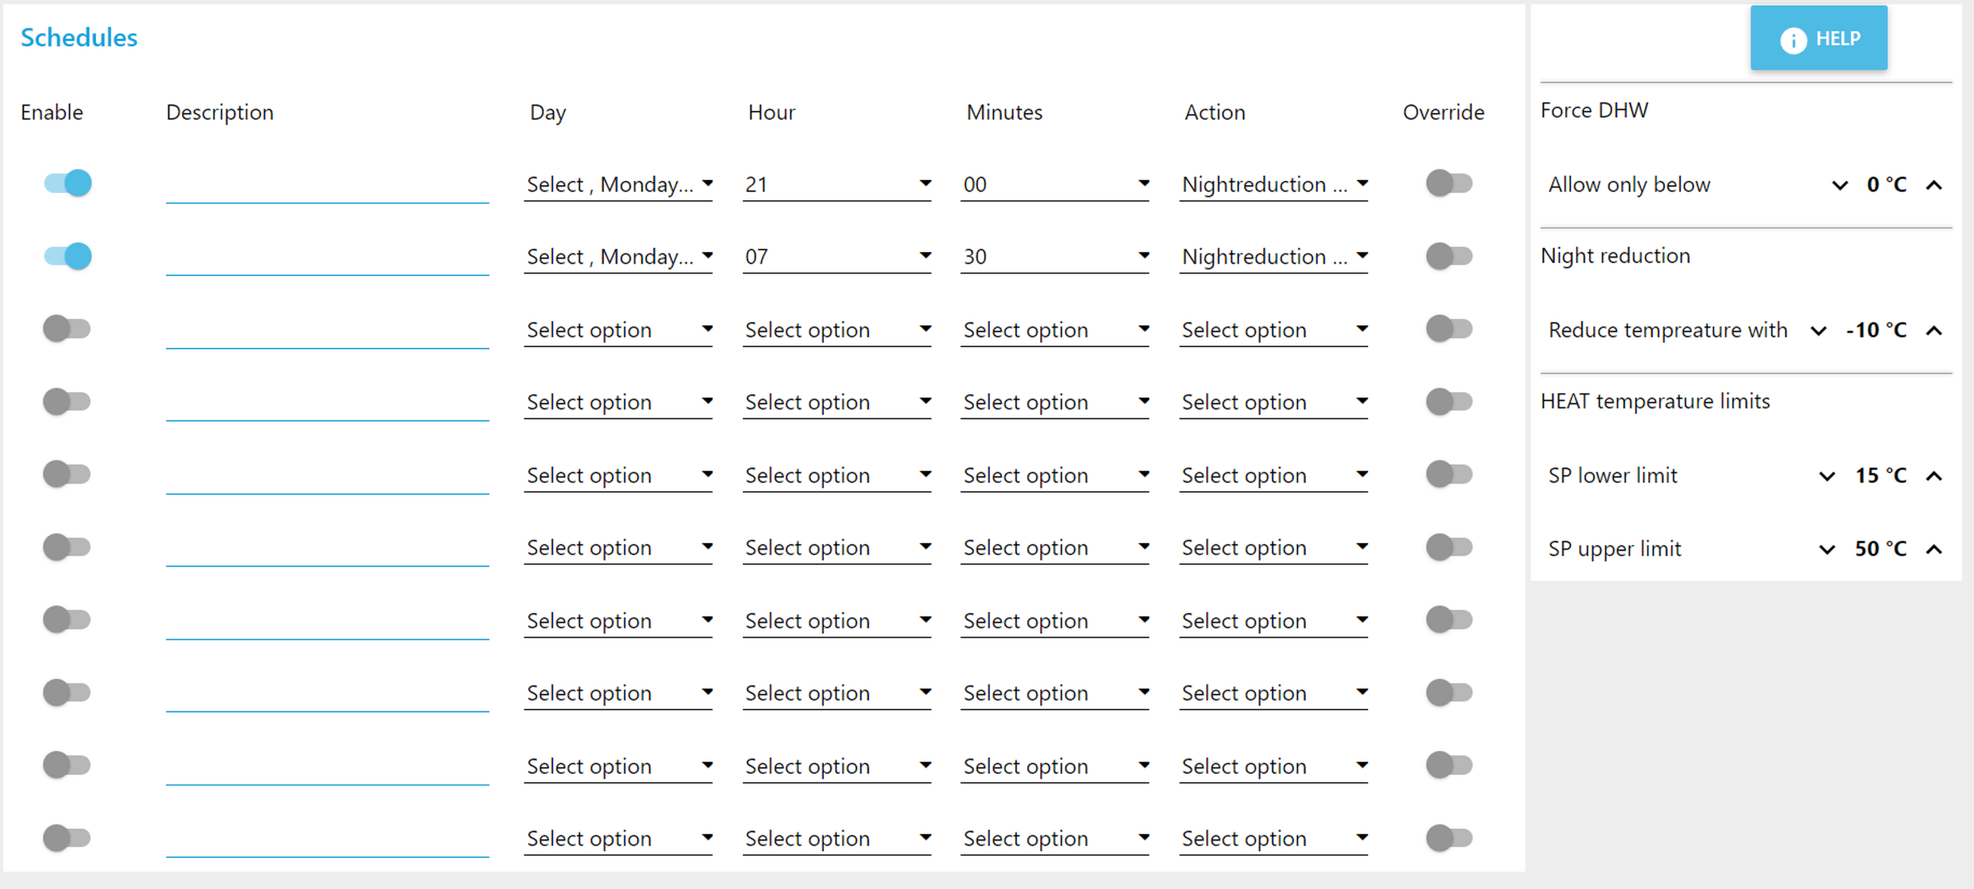This screenshot has width=1974, height=889.
Task: Click the HELP button
Action: click(1818, 38)
